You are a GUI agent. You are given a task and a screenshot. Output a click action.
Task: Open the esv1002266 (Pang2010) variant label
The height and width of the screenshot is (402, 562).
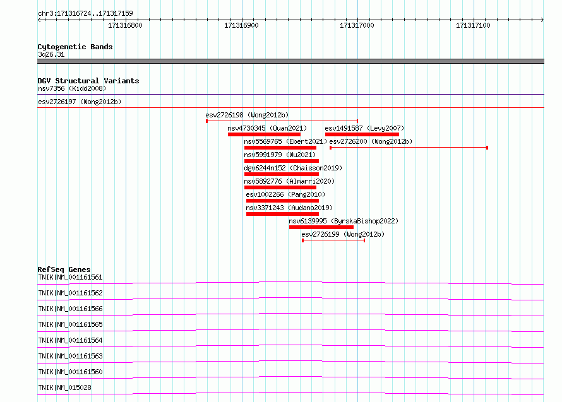[285, 194]
